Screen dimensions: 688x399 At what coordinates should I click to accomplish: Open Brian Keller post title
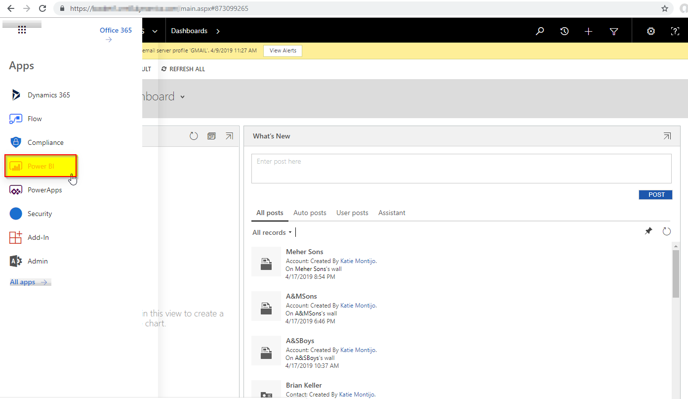click(304, 385)
